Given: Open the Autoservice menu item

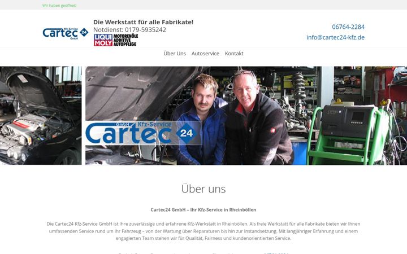Looking at the screenshot, I should [205, 54].
